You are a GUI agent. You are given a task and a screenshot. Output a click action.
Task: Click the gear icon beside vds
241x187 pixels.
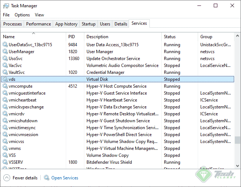[5, 79]
